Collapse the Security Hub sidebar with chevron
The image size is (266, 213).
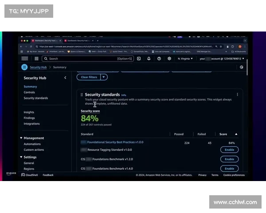tap(65, 78)
